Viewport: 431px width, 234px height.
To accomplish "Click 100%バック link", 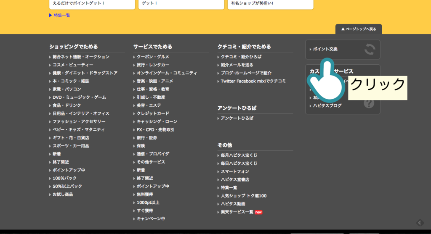I will (x=64, y=178).
